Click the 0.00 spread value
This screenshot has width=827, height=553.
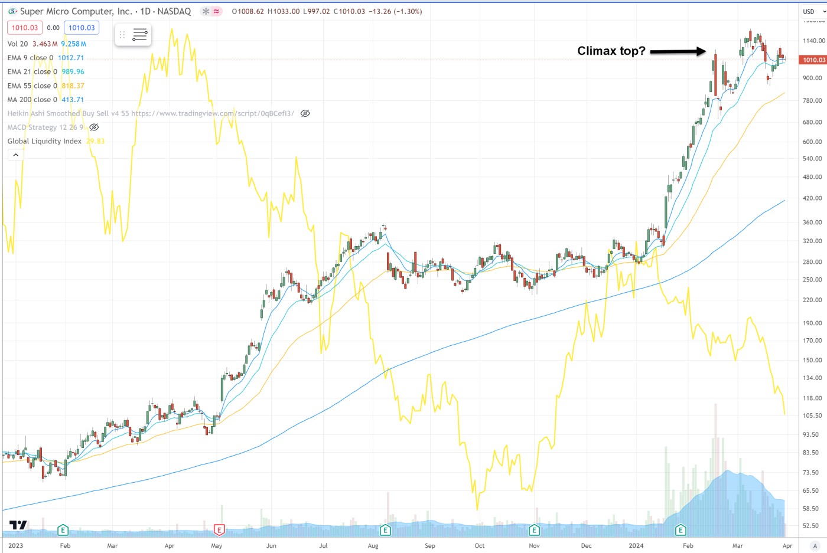[53, 28]
